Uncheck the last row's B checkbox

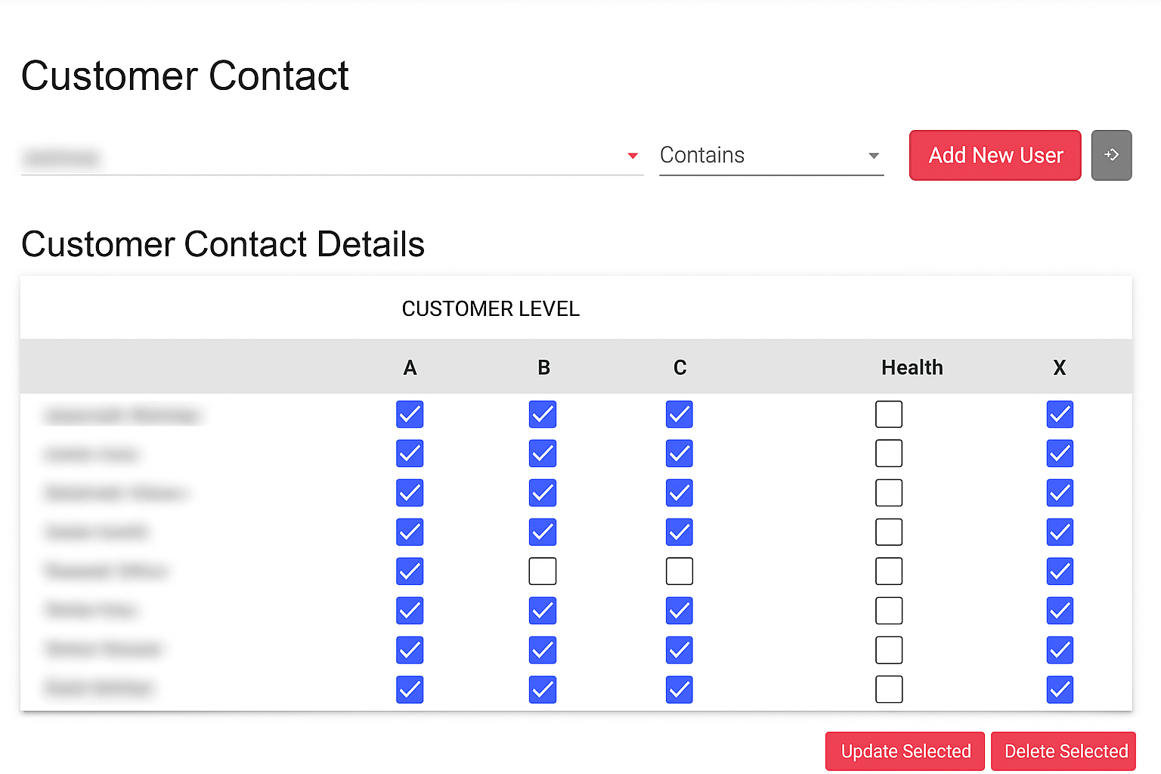543,689
